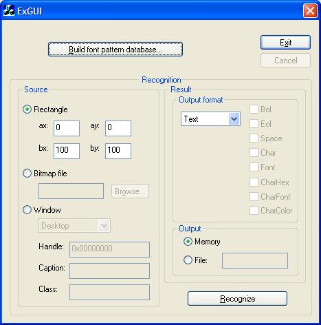This screenshot has height=325, width=321.
Task: Tick the Space checkbox
Action: [x=254, y=138]
